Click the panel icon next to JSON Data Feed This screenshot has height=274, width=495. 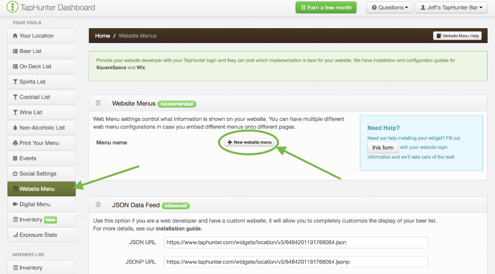point(98,205)
